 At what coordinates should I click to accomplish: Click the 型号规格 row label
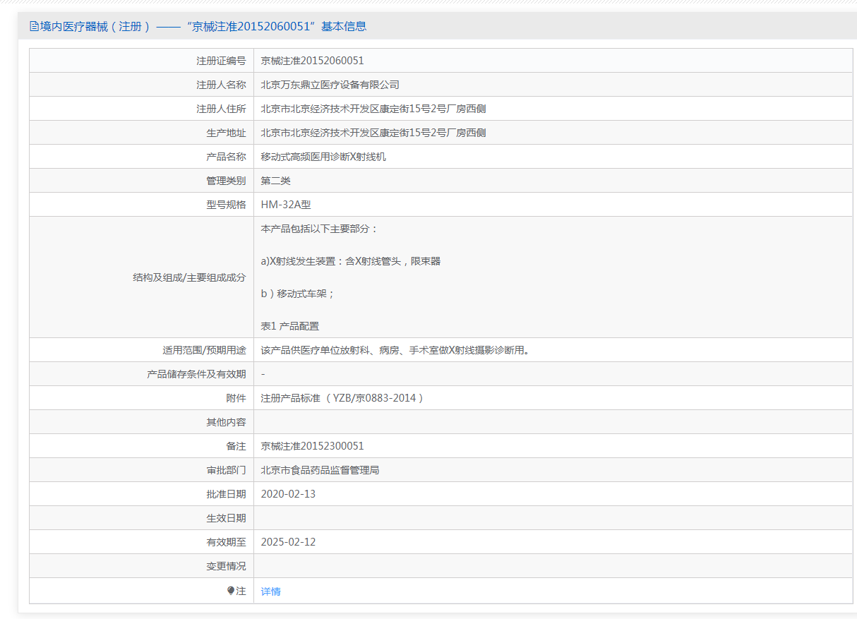pyautogui.click(x=226, y=205)
